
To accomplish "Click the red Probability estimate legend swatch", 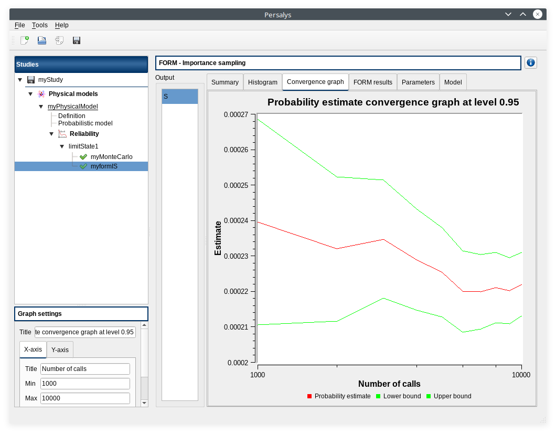I will 309,396.
